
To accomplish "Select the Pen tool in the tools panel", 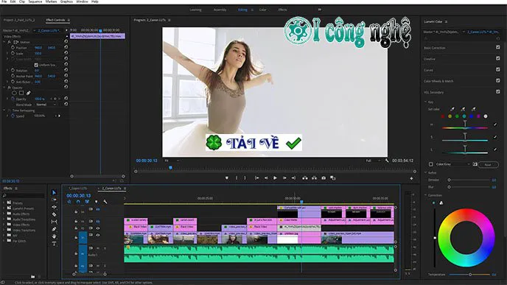I will point(54,229).
